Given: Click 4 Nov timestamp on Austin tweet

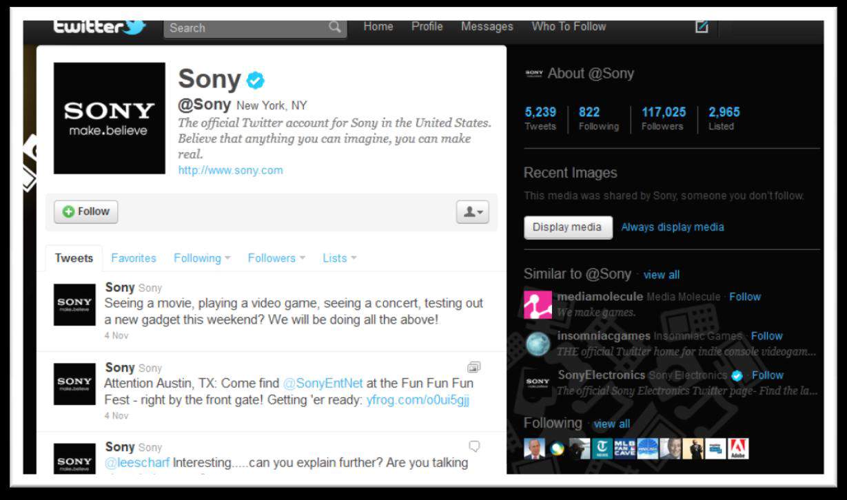Looking at the screenshot, I should tap(116, 415).
